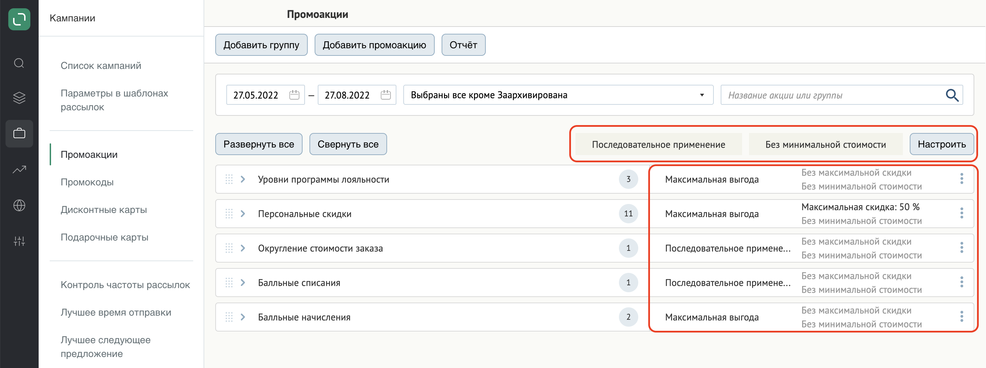Expand Персональные скидки group
The image size is (986, 368).
(x=243, y=214)
